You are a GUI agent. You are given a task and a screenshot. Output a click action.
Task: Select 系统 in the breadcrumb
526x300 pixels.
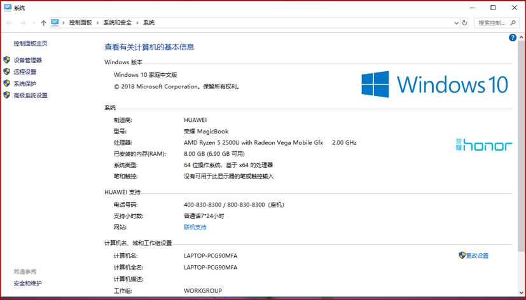click(149, 23)
